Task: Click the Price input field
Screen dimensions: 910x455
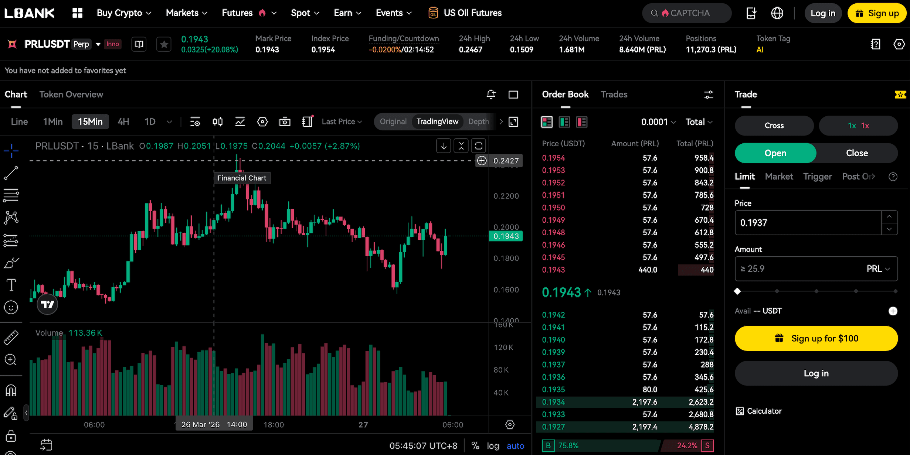Action: pos(808,223)
